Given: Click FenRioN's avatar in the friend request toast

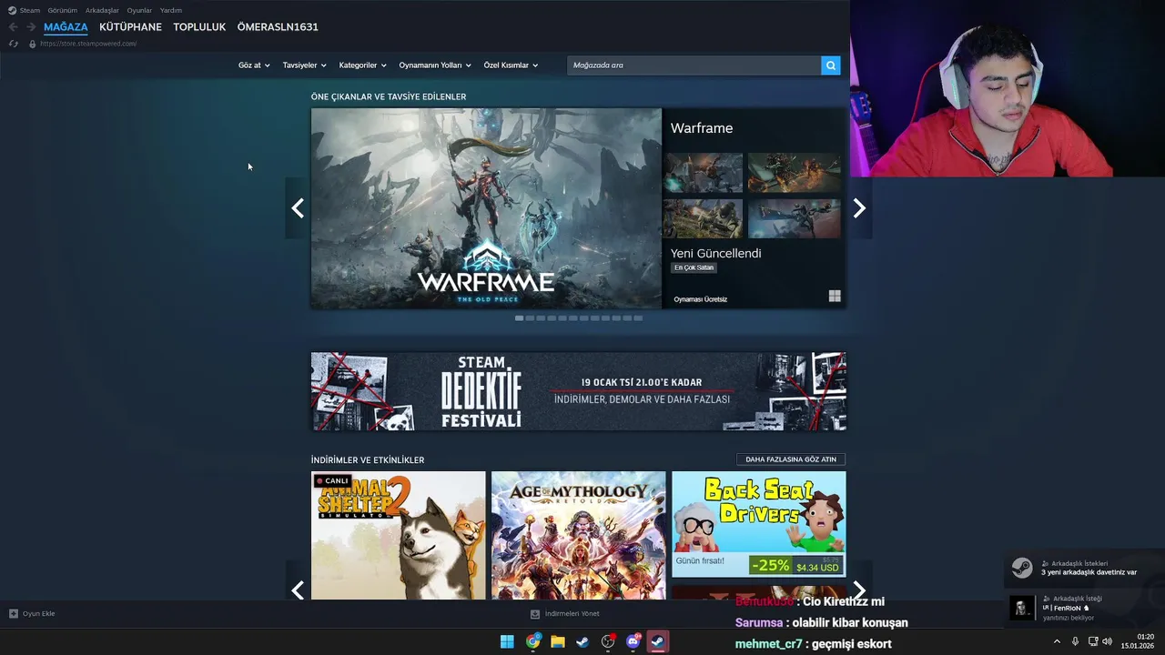Looking at the screenshot, I should [x=1022, y=608].
